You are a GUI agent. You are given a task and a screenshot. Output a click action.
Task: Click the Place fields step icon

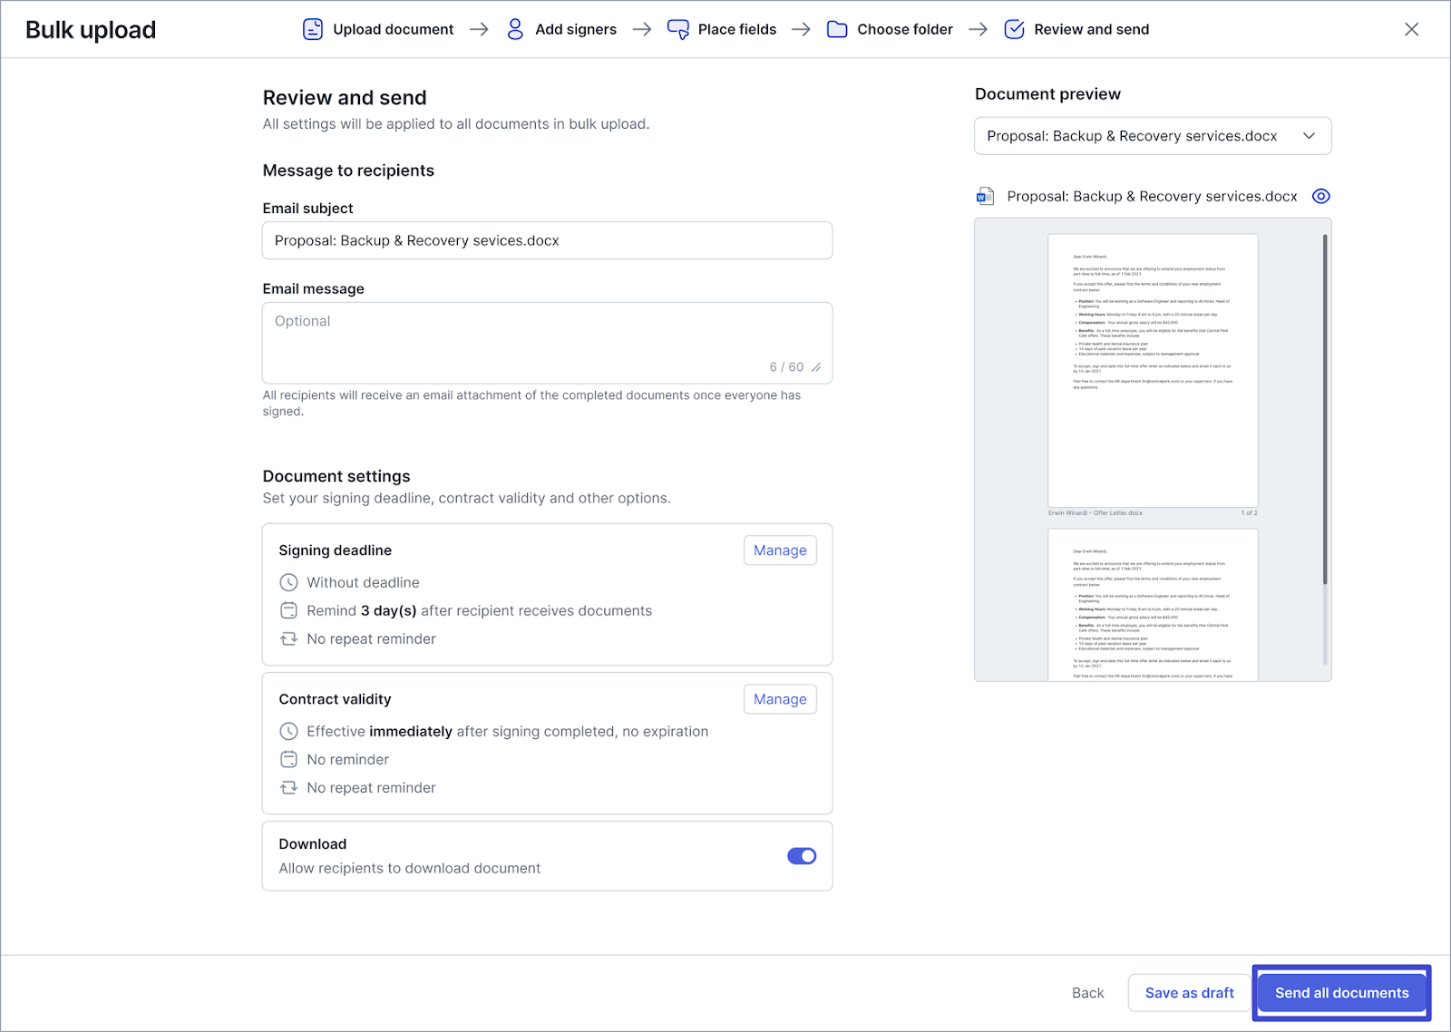(x=677, y=29)
